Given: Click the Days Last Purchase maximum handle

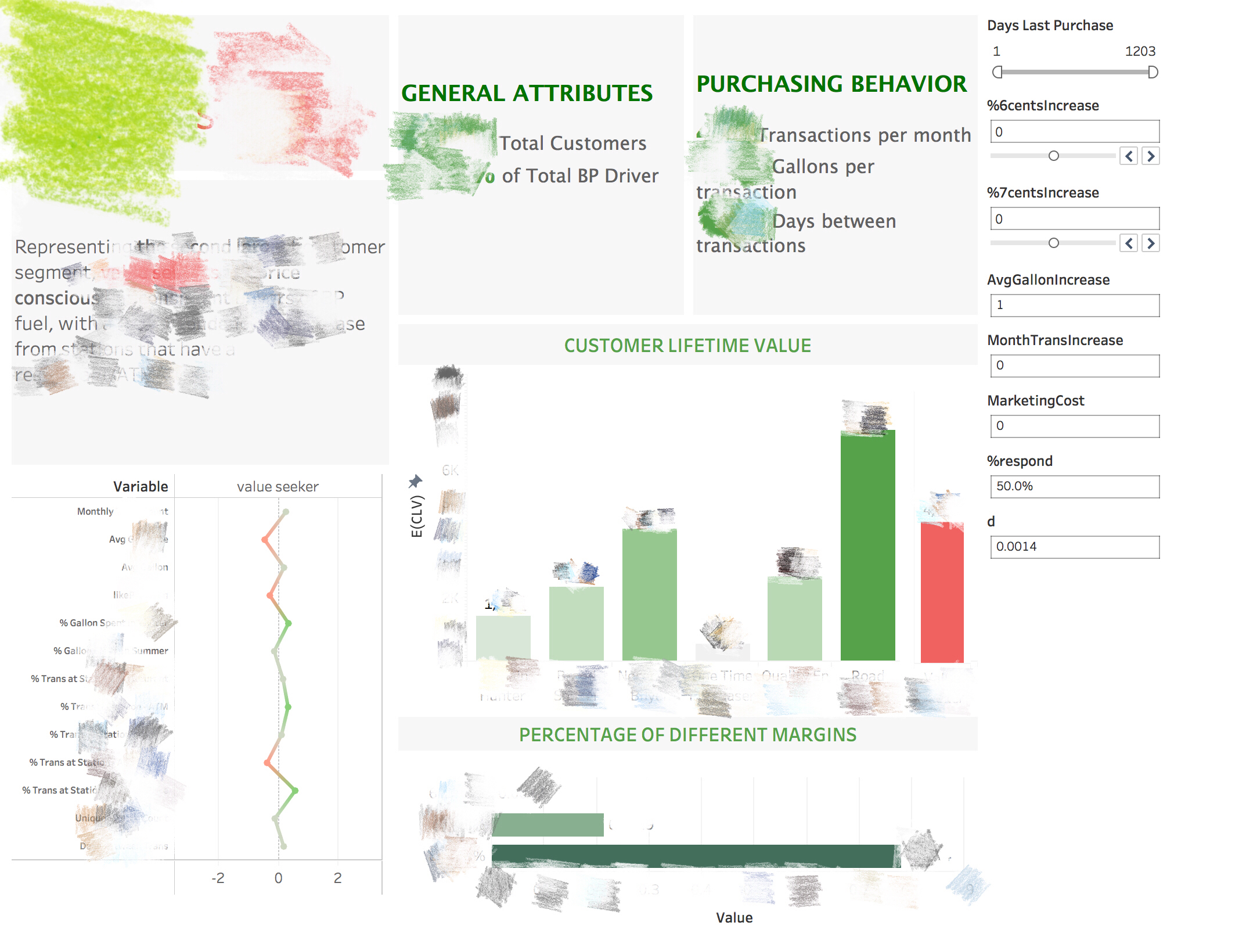Looking at the screenshot, I should [1153, 72].
